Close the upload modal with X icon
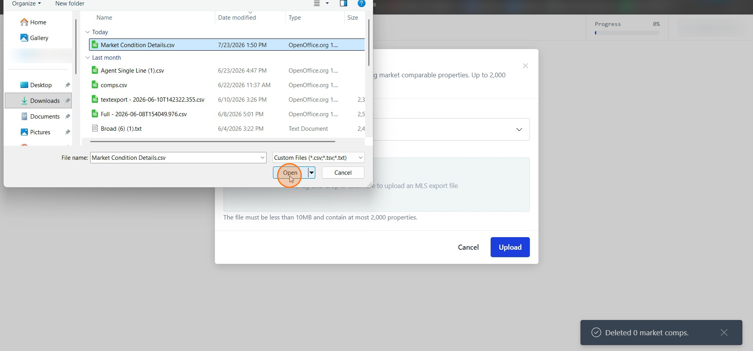Screen dimensions: 753x351 pyautogui.click(x=525, y=66)
